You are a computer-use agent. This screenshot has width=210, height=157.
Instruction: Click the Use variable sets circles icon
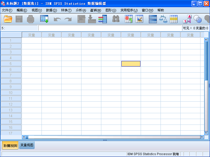coord(198,19)
